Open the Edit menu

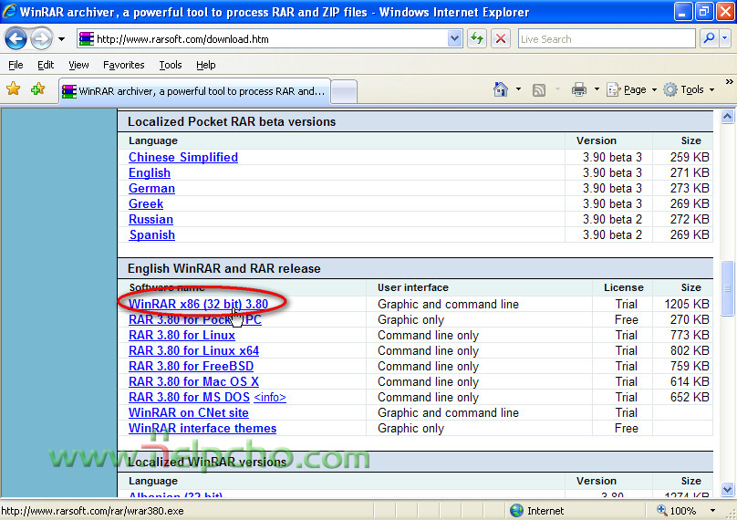(x=46, y=65)
